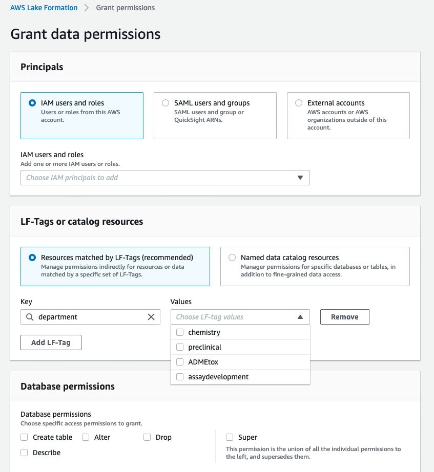Enable Drop database permission
434x472 pixels.
147,437
